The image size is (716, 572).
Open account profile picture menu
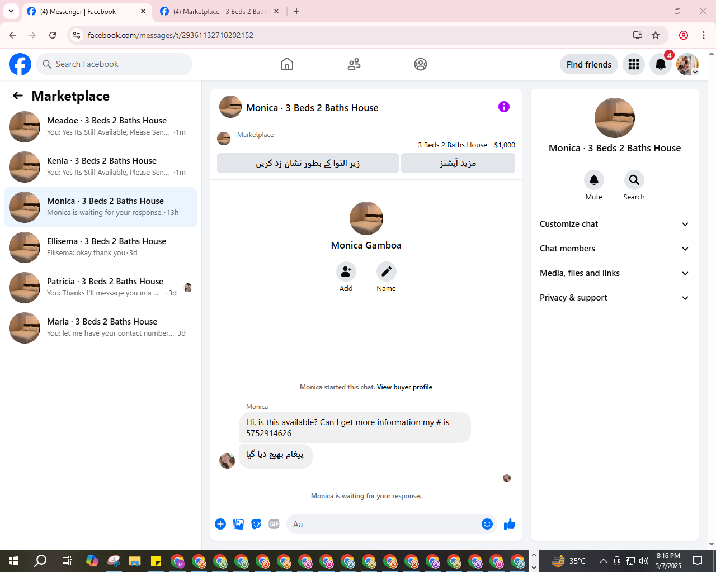pos(687,64)
